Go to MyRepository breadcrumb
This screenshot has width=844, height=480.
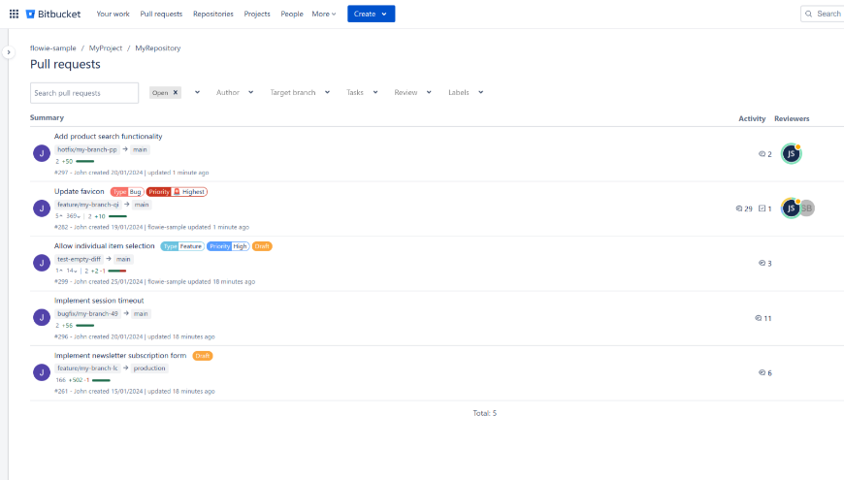pos(158,48)
